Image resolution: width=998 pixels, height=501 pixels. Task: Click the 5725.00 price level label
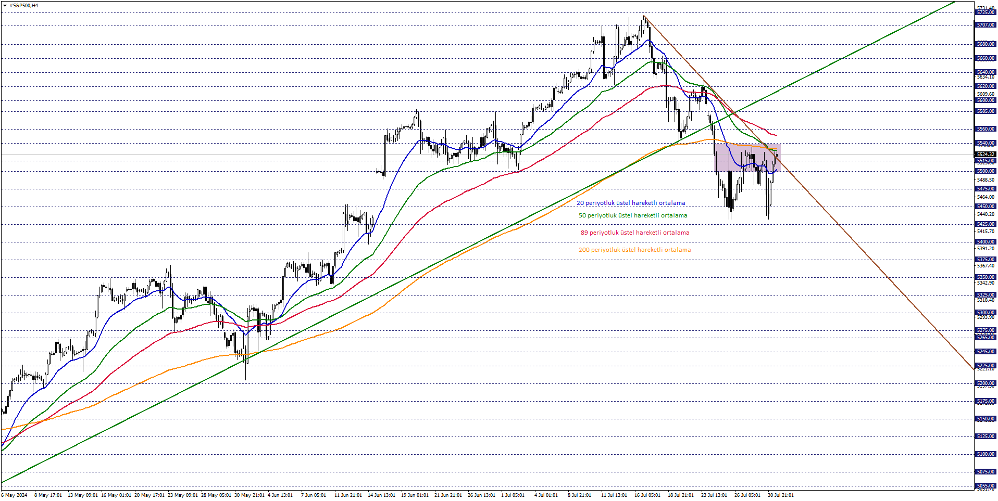985,12
